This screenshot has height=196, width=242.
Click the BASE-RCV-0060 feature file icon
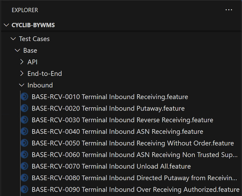[24, 154]
